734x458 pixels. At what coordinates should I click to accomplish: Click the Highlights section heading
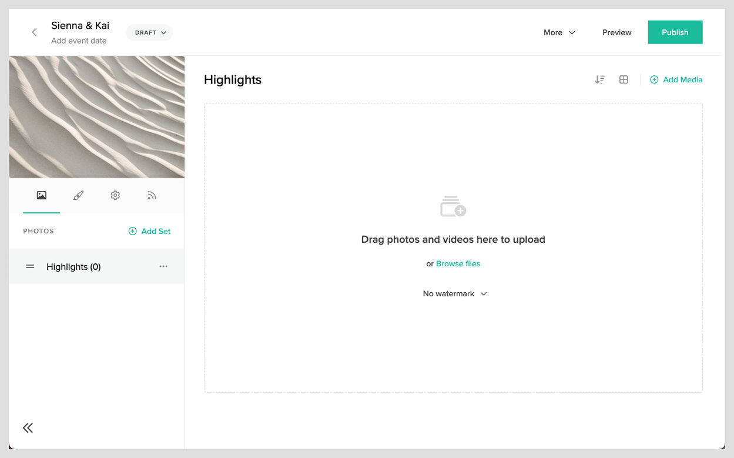233,80
